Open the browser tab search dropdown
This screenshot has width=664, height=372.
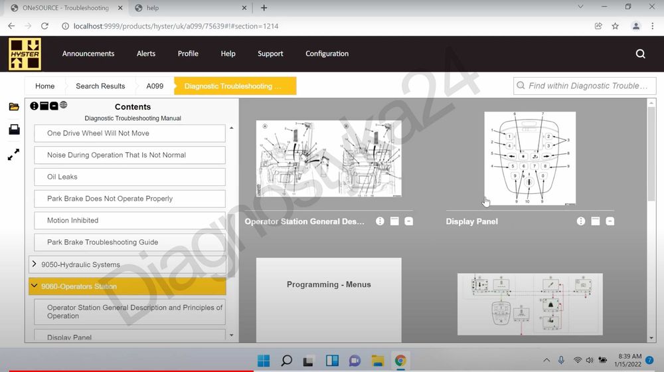[580, 7]
